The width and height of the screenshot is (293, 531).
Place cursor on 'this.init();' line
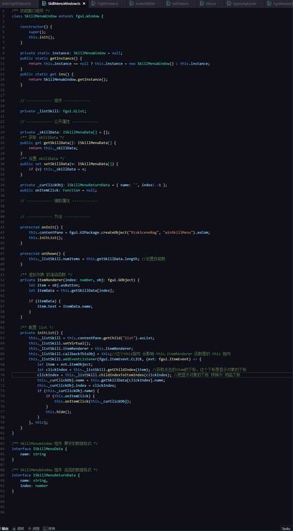point(42,37)
